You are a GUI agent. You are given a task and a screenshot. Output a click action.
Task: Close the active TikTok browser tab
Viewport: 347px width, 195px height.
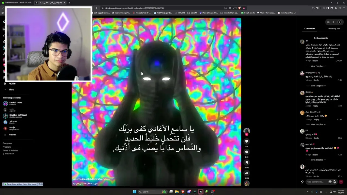64,3
